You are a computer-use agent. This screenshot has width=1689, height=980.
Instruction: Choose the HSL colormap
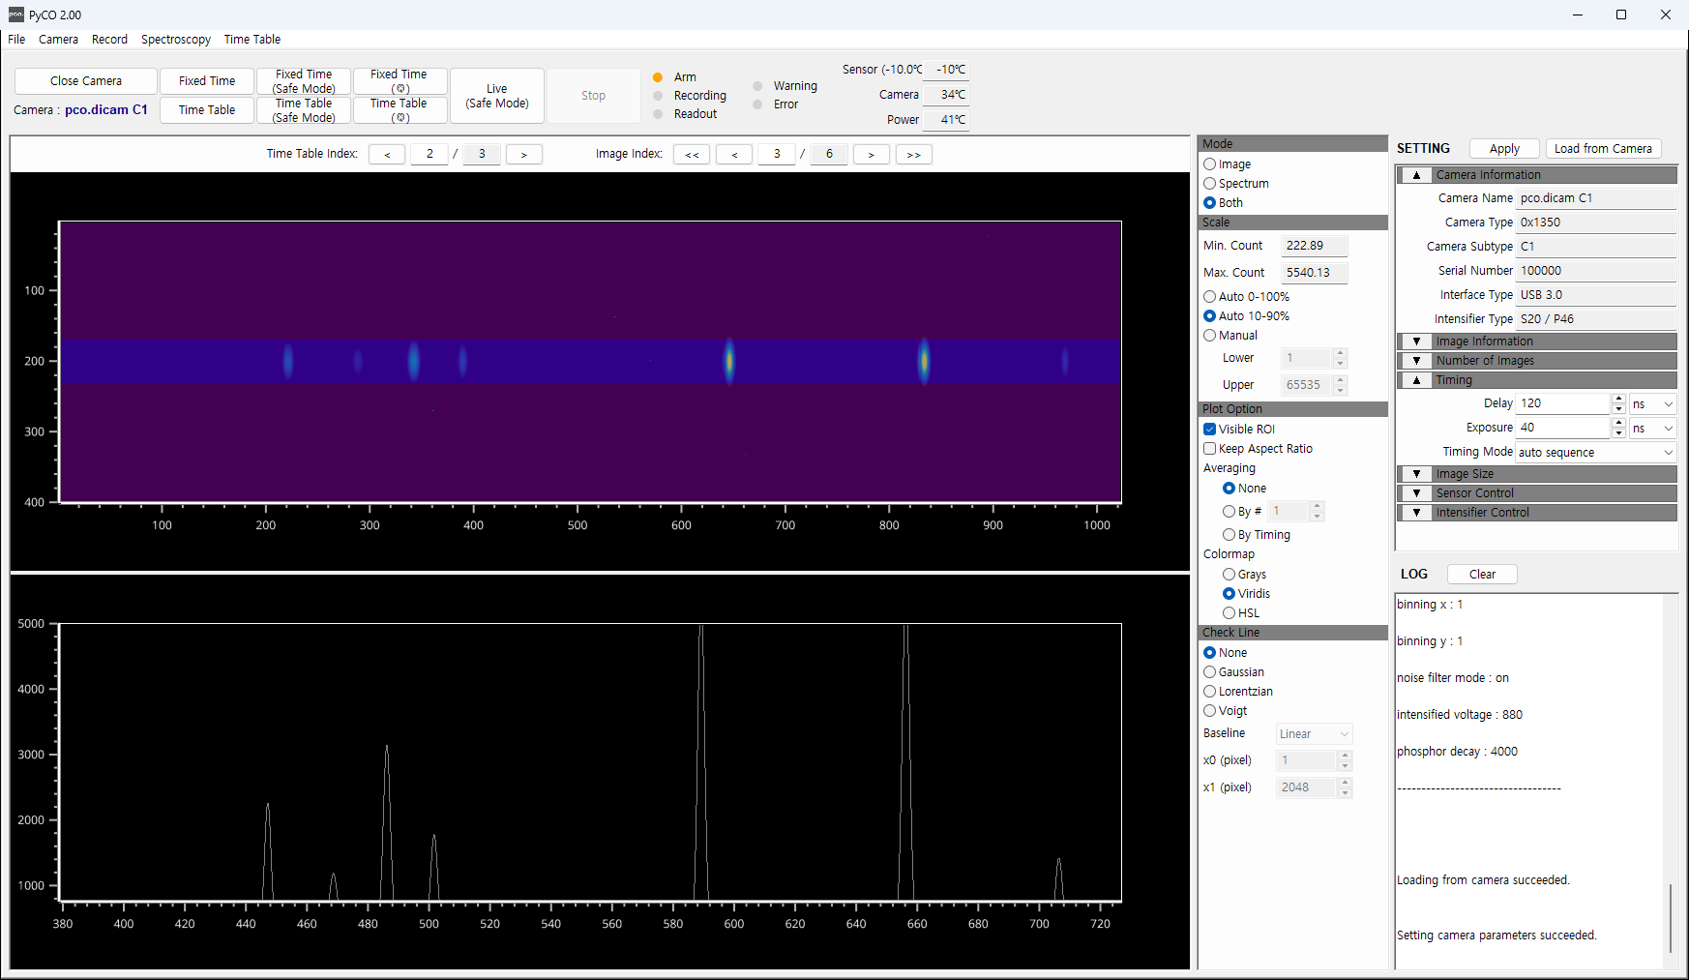1229,613
